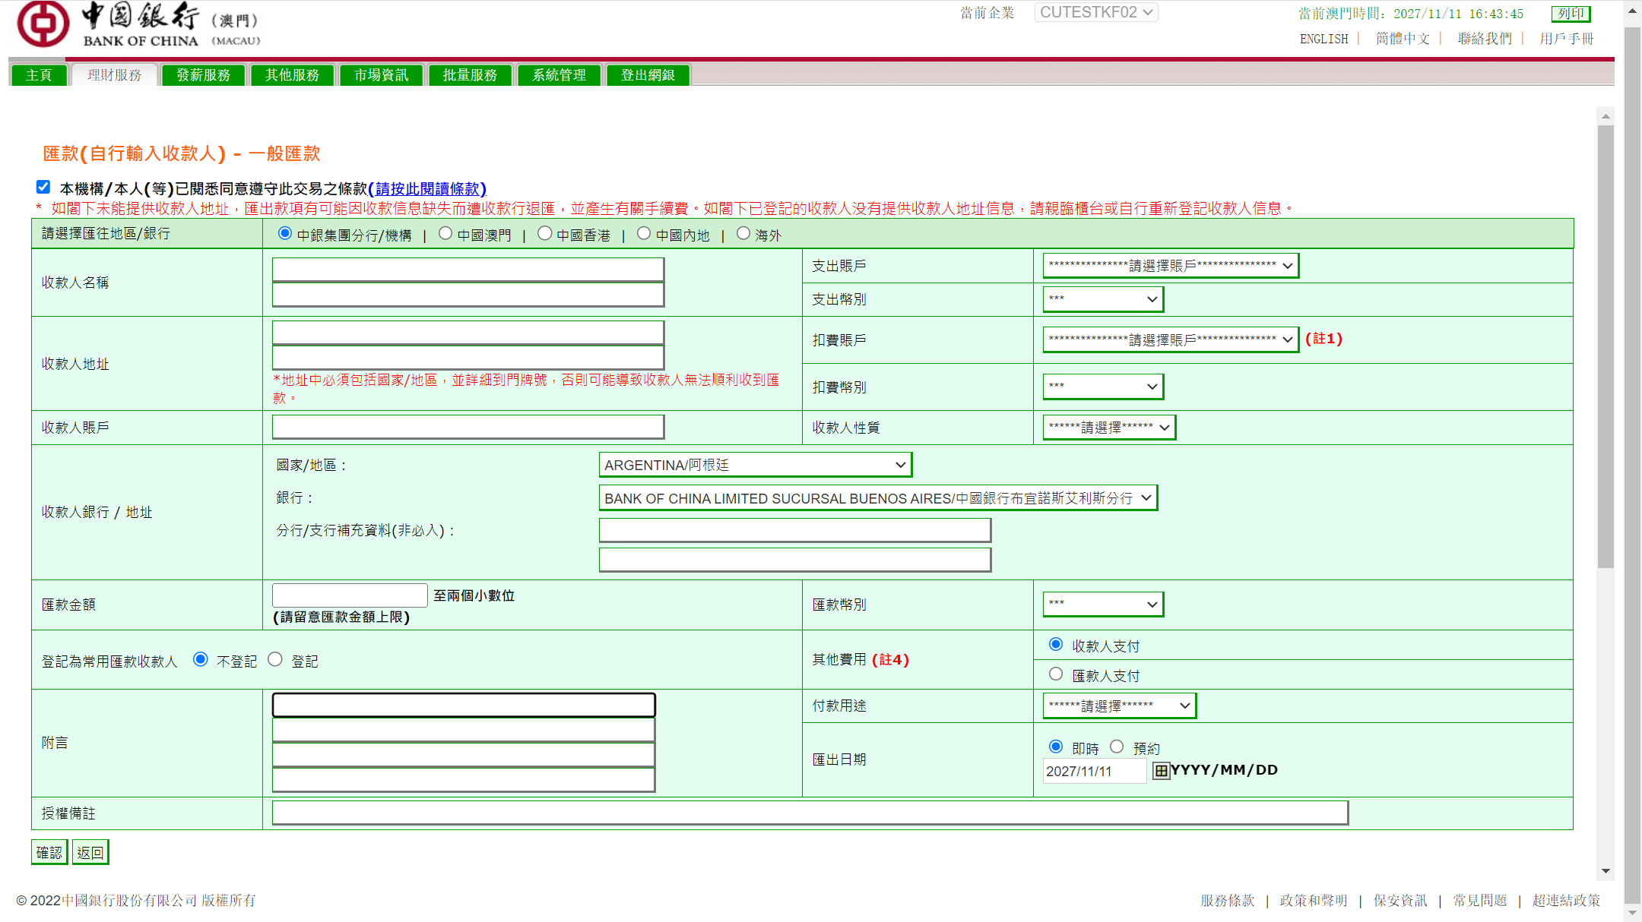Open the 保安資訊 footer link
1642x922 pixels.
click(1400, 901)
